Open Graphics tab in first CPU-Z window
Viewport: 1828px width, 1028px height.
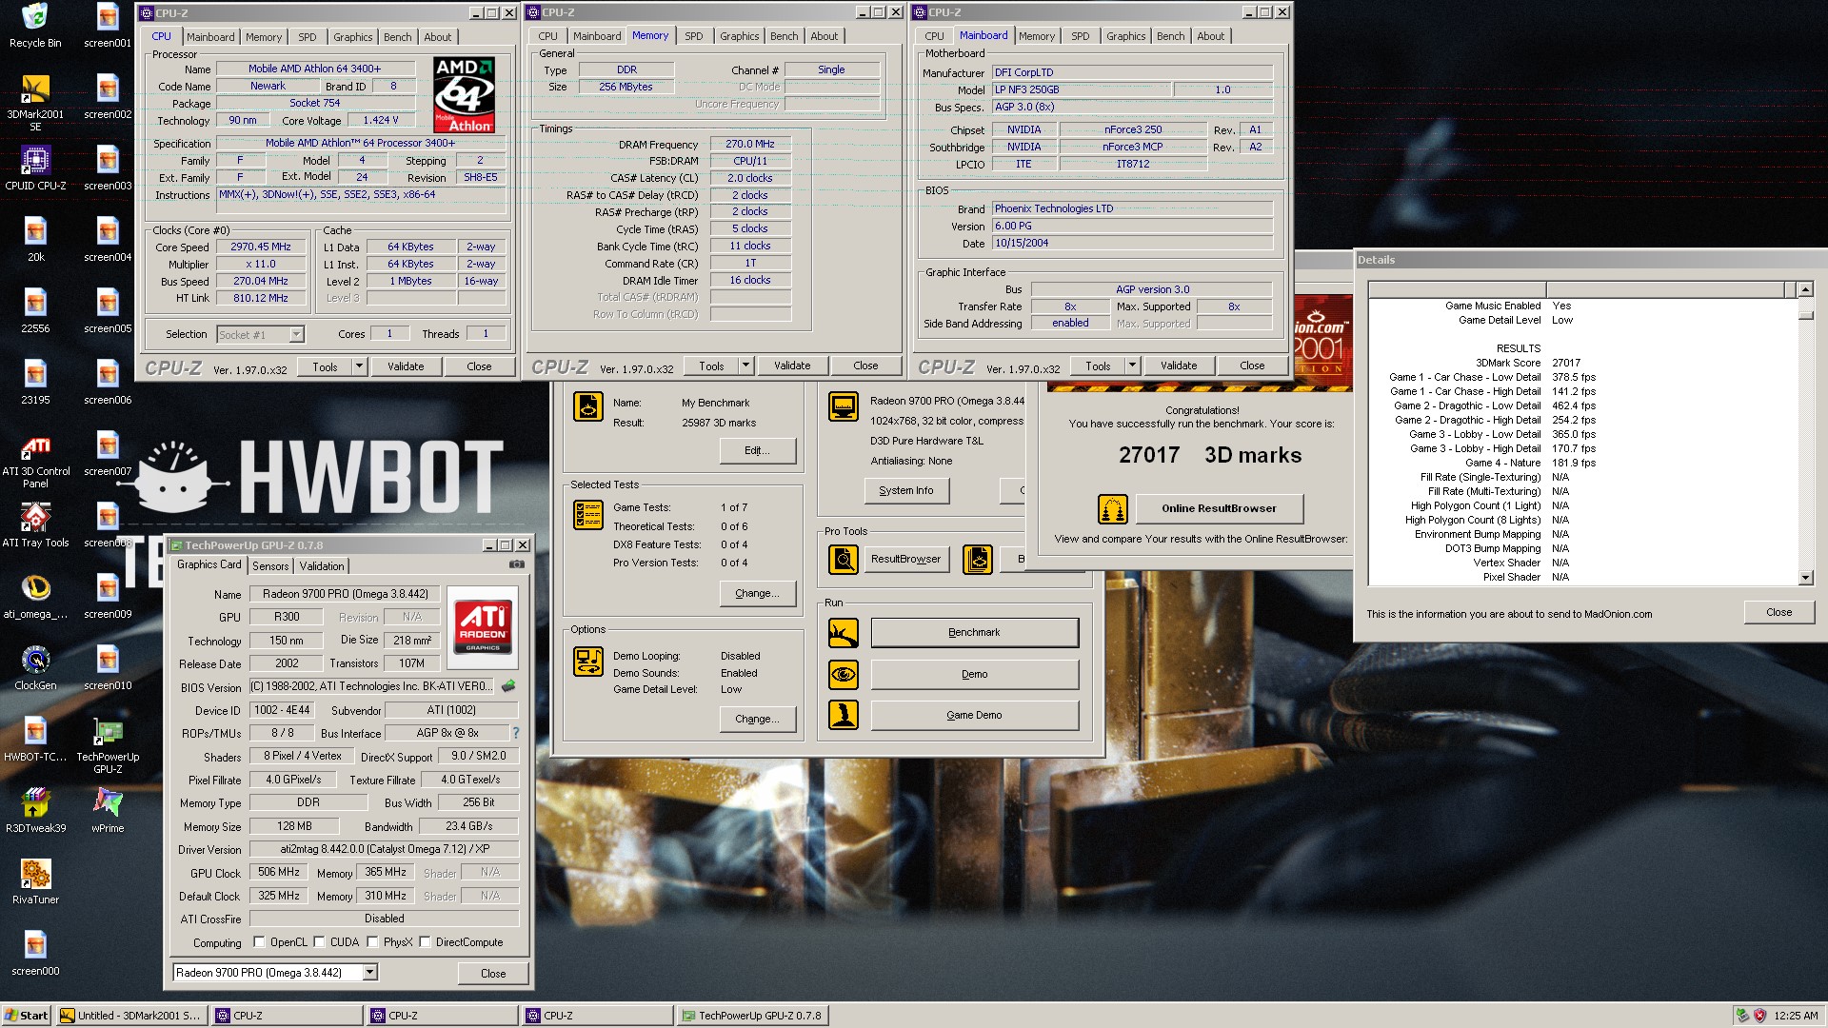[352, 37]
